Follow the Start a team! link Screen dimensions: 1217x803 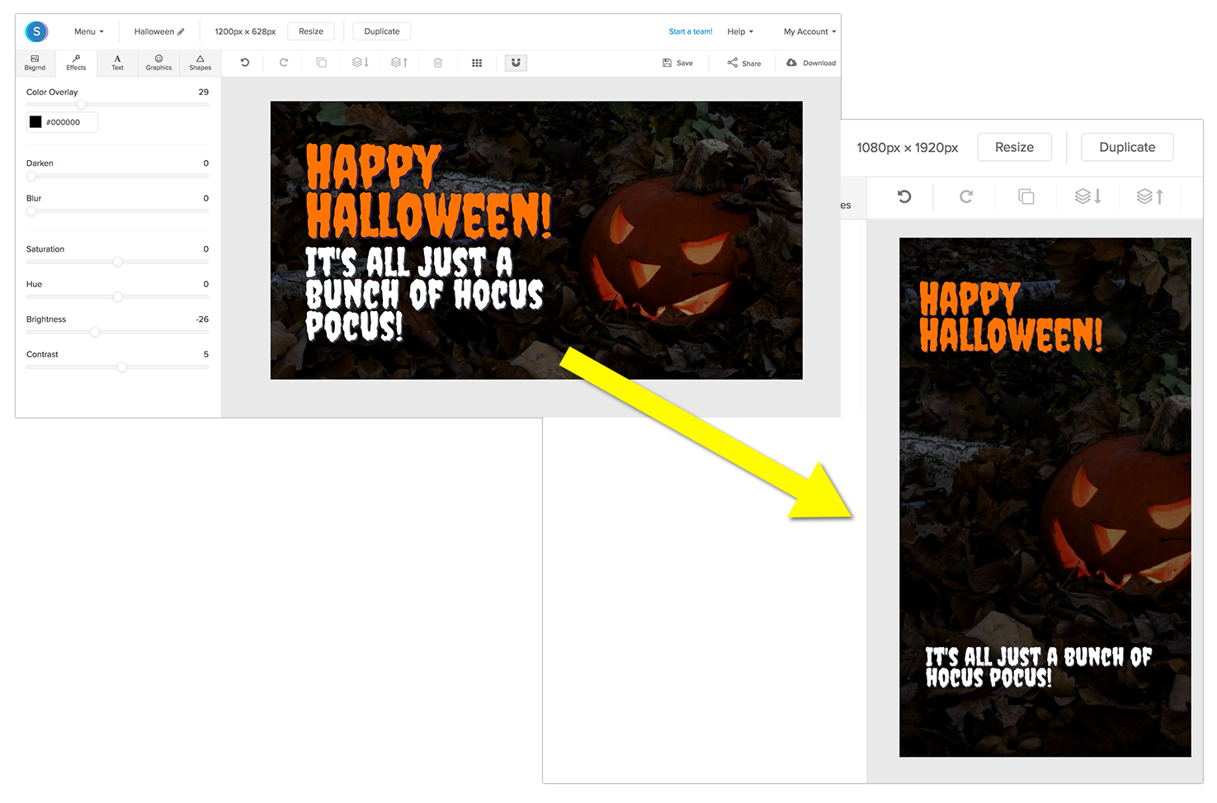(691, 31)
